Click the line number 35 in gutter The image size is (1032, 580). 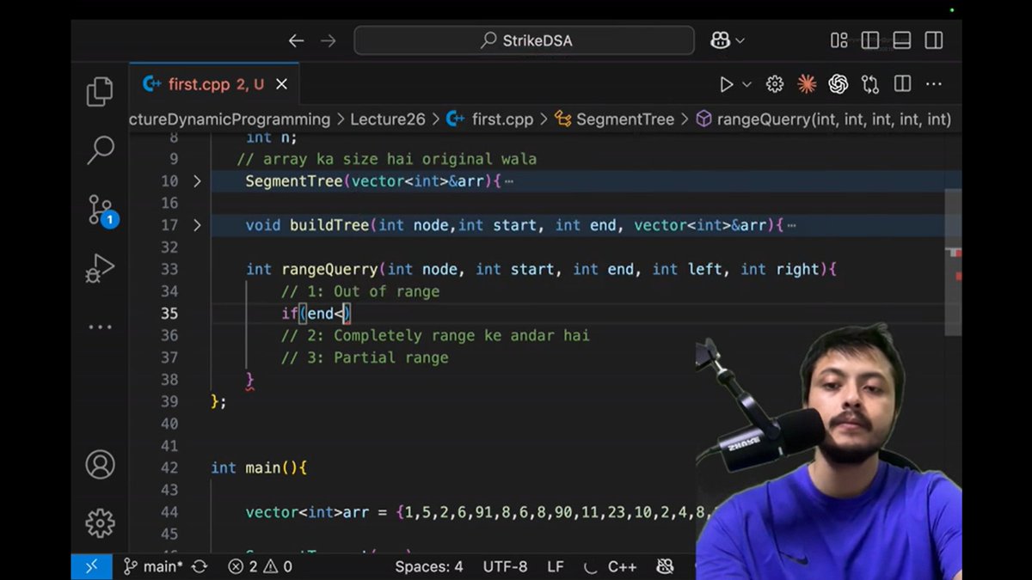[x=169, y=314]
